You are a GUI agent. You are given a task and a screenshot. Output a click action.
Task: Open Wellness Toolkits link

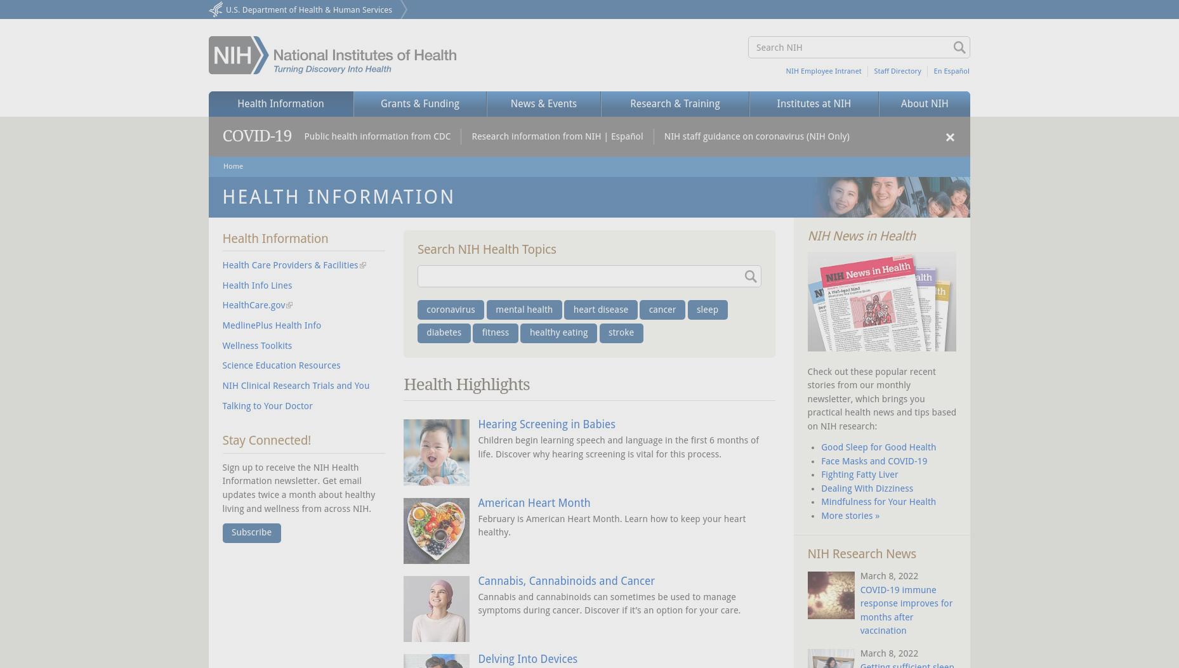[257, 346]
